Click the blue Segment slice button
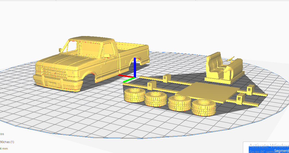Viewport: 289px width, 153px height. [269, 150]
